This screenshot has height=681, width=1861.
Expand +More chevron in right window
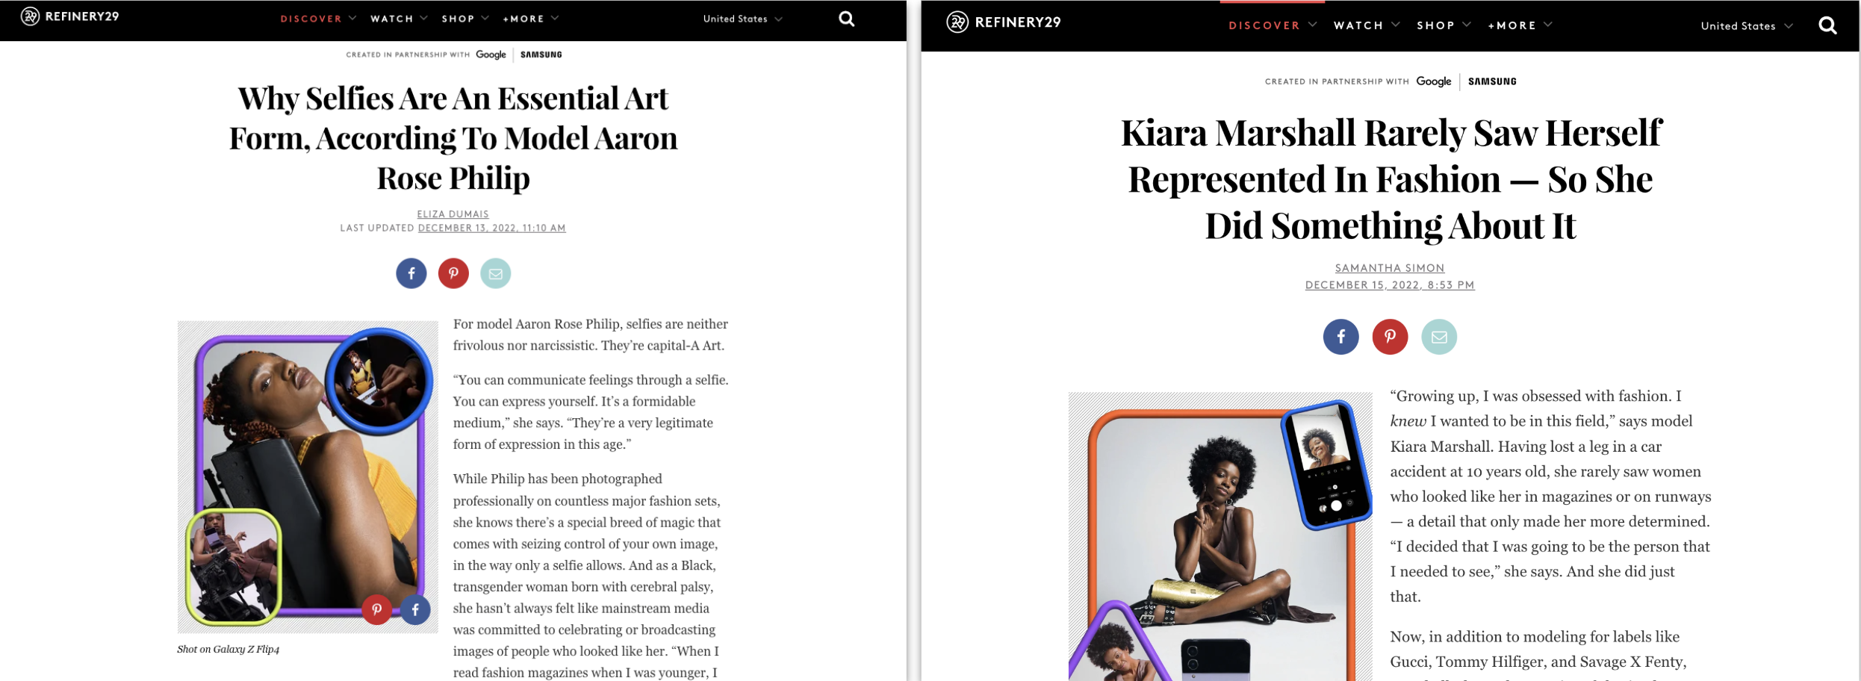pyautogui.click(x=1548, y=25)
